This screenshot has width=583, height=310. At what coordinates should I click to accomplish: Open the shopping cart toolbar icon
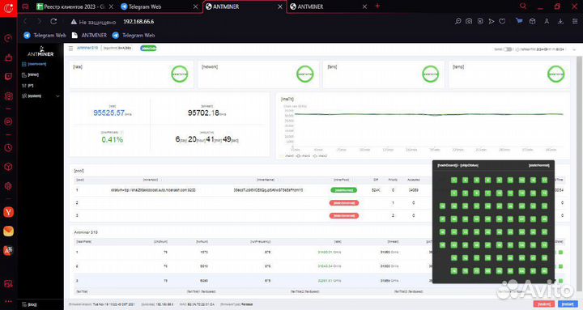click(x=519, y=22)
